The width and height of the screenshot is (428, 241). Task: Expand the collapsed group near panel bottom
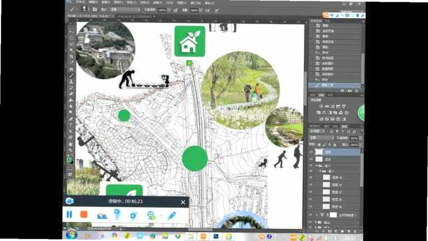(316, 222)
